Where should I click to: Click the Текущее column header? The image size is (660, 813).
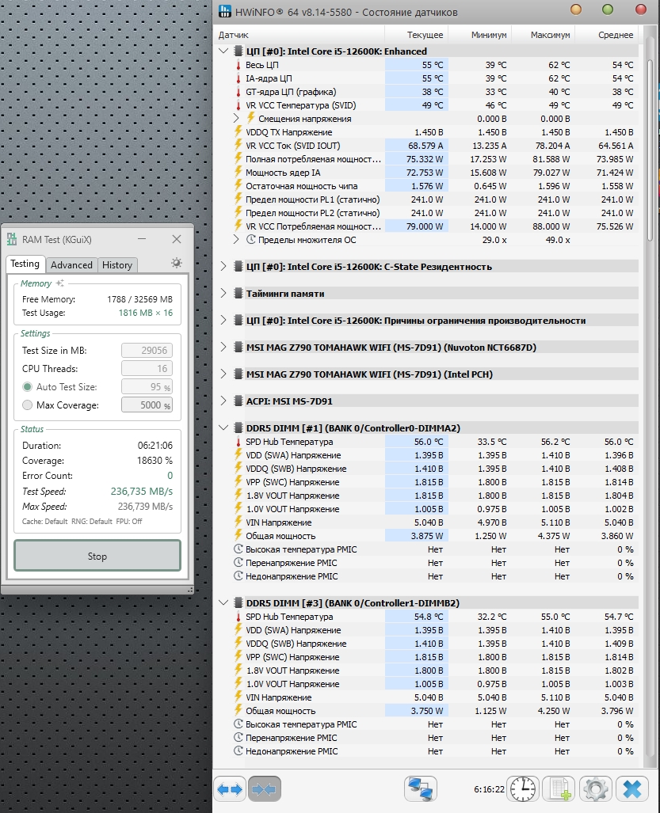416,35
